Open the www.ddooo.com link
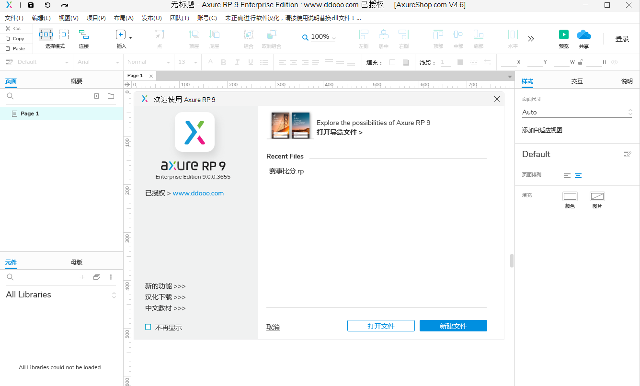Screen dimensions: 640x386 pos(198,193)
